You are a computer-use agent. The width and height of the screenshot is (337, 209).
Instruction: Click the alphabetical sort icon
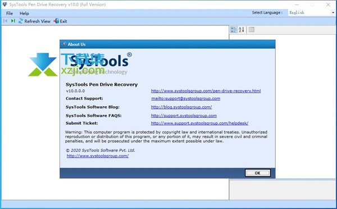click(242, 30)
